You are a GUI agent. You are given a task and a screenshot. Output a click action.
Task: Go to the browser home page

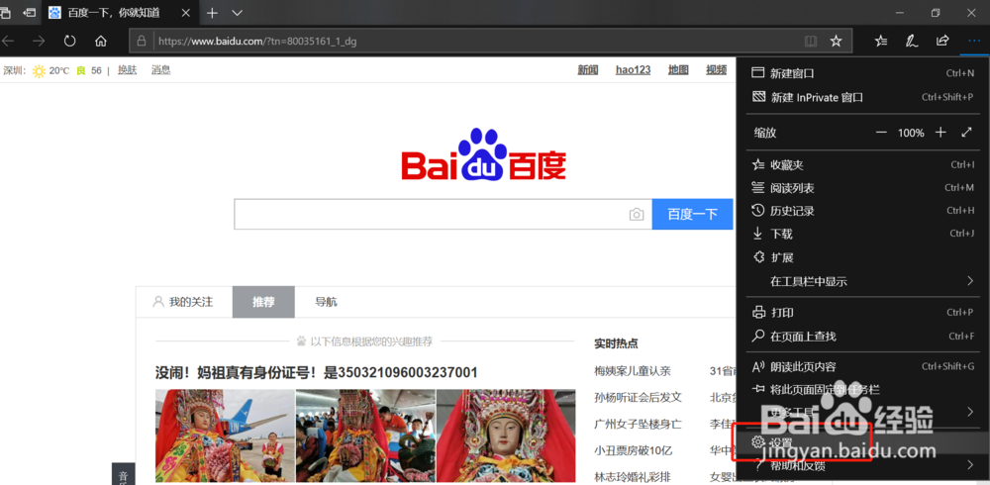point(100,41)
